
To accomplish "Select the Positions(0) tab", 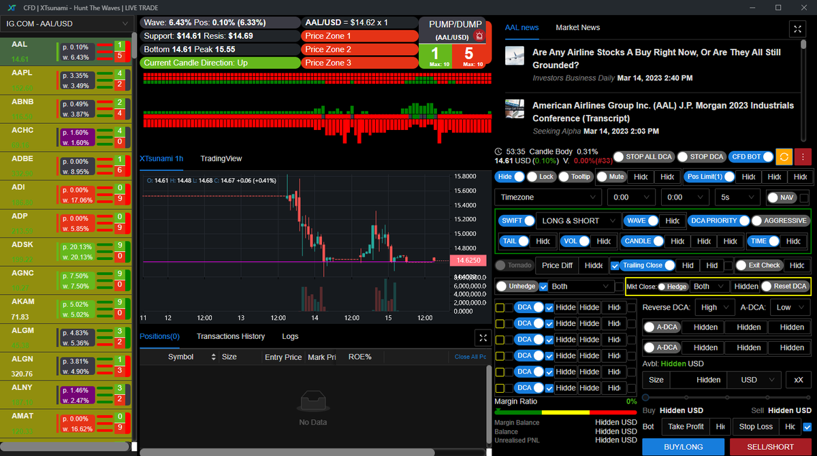I will 159,336.
